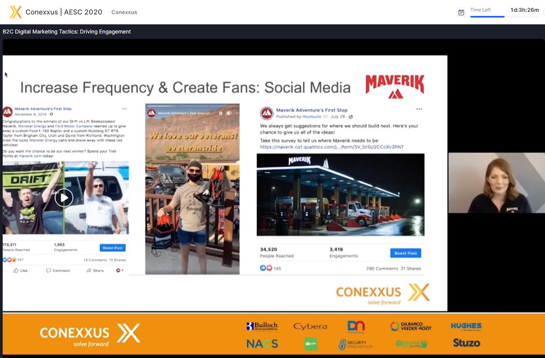Click the veterans story photo
This screenshot has height=358, width=545.
[x=192, y=189]
